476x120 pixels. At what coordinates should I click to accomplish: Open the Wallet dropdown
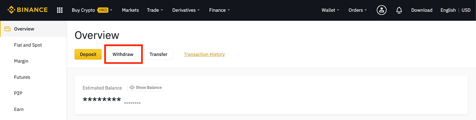(x=330, y=10)
